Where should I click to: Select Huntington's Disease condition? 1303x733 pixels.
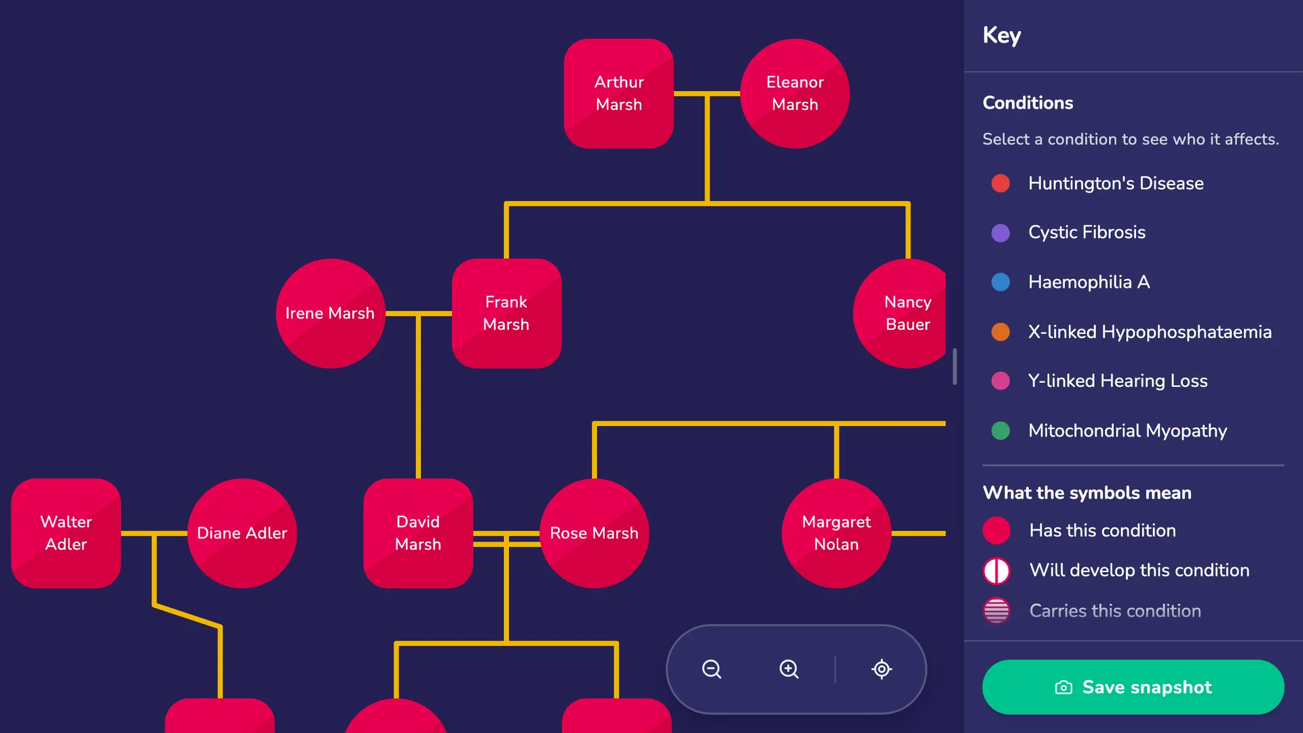point(1133,183)
